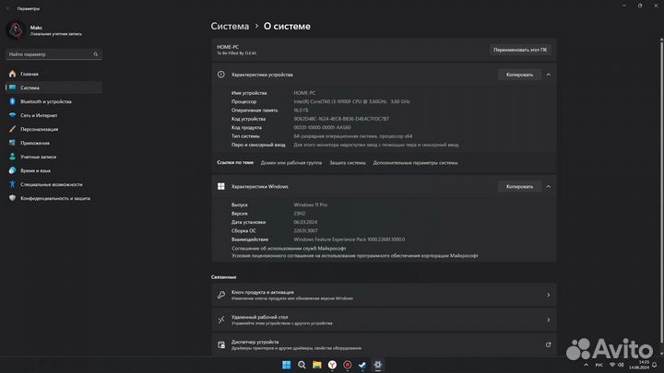Viewport: 664px width, 373px height.
Task: Open network tray icon
Action: point(612,365)
